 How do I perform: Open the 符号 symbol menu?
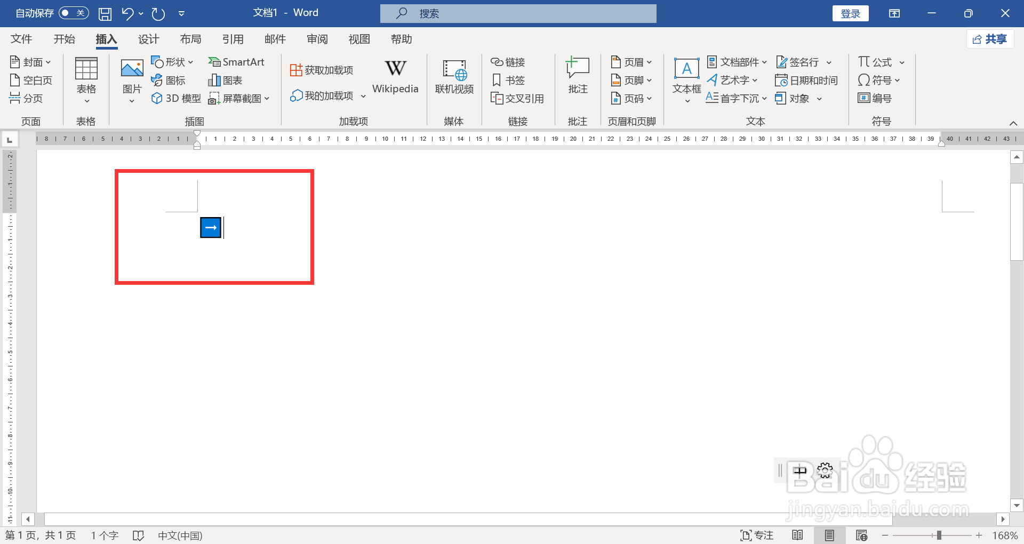879,80
